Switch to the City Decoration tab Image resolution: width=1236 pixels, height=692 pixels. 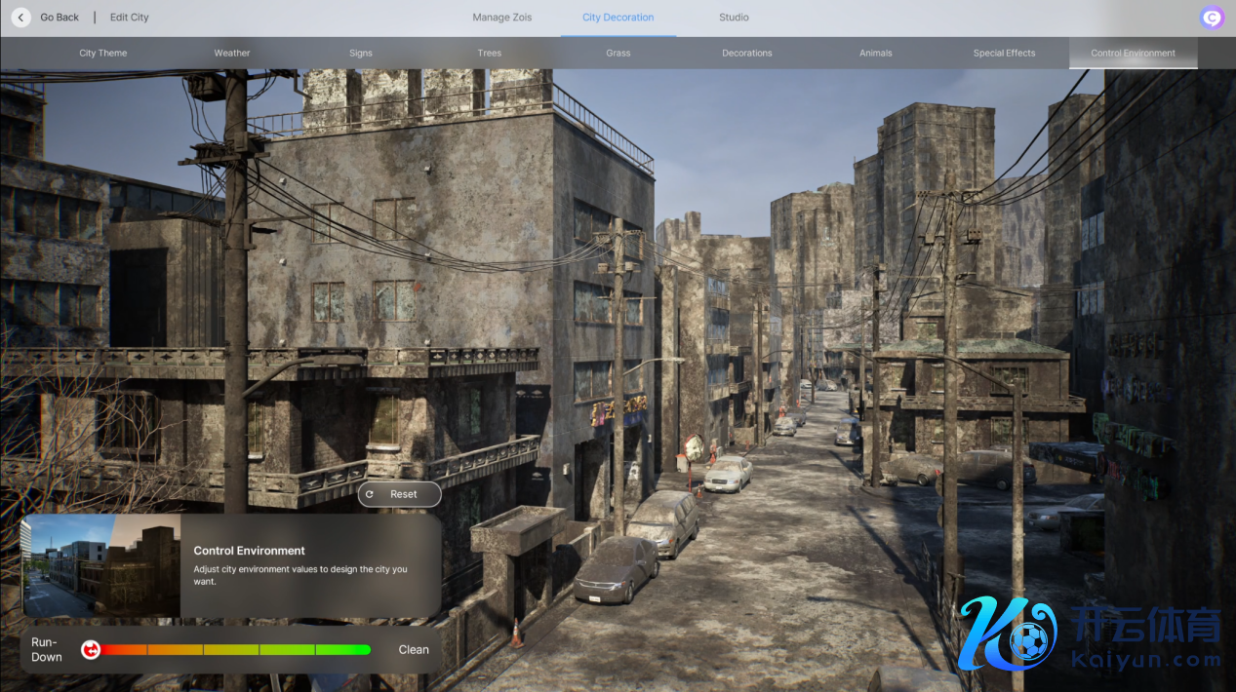pos(618,18)
